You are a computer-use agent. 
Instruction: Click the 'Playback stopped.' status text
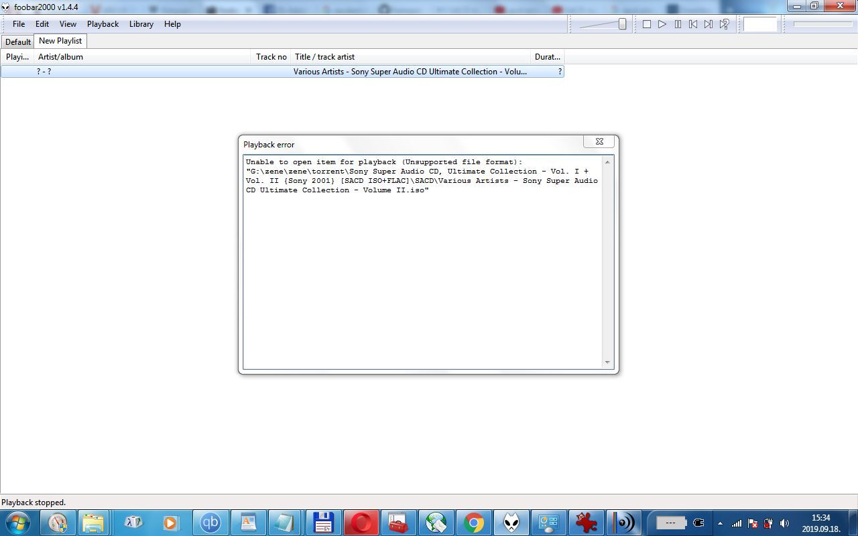[x=34, y=503]
